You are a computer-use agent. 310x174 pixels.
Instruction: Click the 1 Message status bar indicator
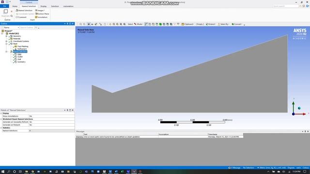[234, 168]
